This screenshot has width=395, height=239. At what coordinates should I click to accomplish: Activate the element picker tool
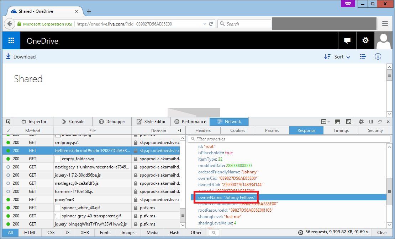click(8, 122)
